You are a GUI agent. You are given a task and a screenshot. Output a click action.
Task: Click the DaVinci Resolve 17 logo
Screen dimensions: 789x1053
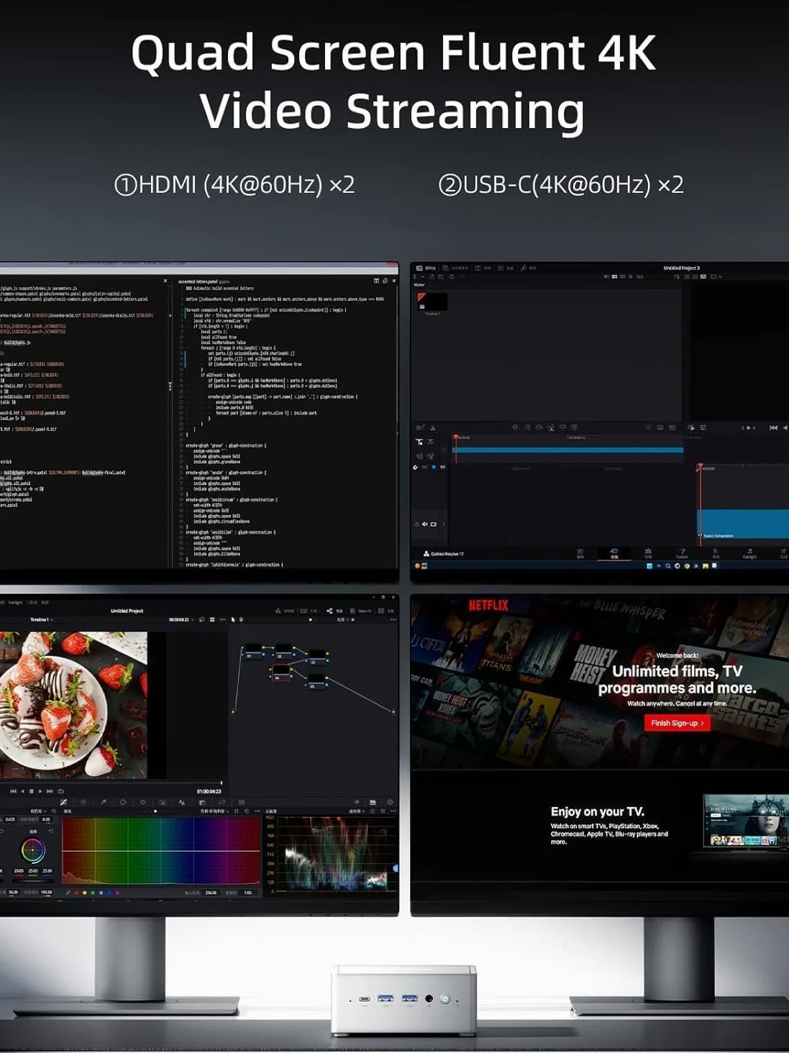coord(443,554)
